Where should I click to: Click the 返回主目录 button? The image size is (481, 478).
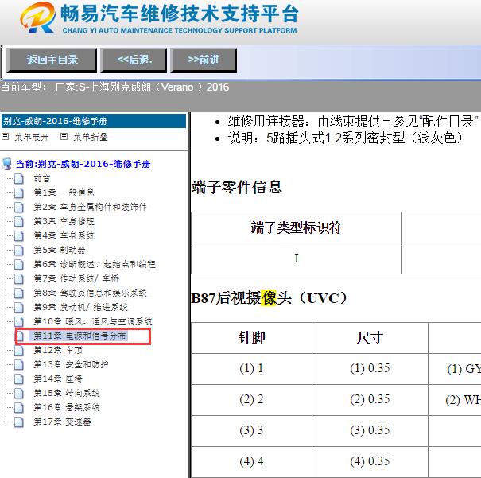pyautogui.click(x=52, y=60)
